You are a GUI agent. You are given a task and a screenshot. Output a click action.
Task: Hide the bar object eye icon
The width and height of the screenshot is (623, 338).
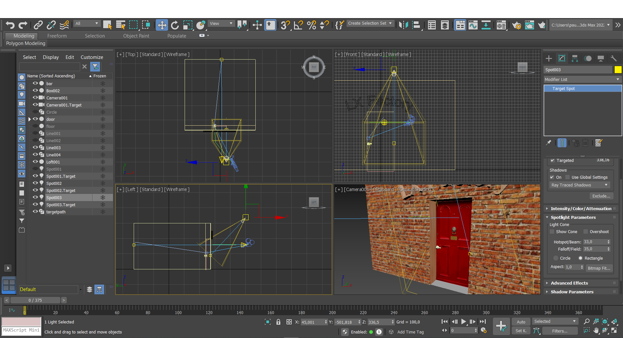35,83
